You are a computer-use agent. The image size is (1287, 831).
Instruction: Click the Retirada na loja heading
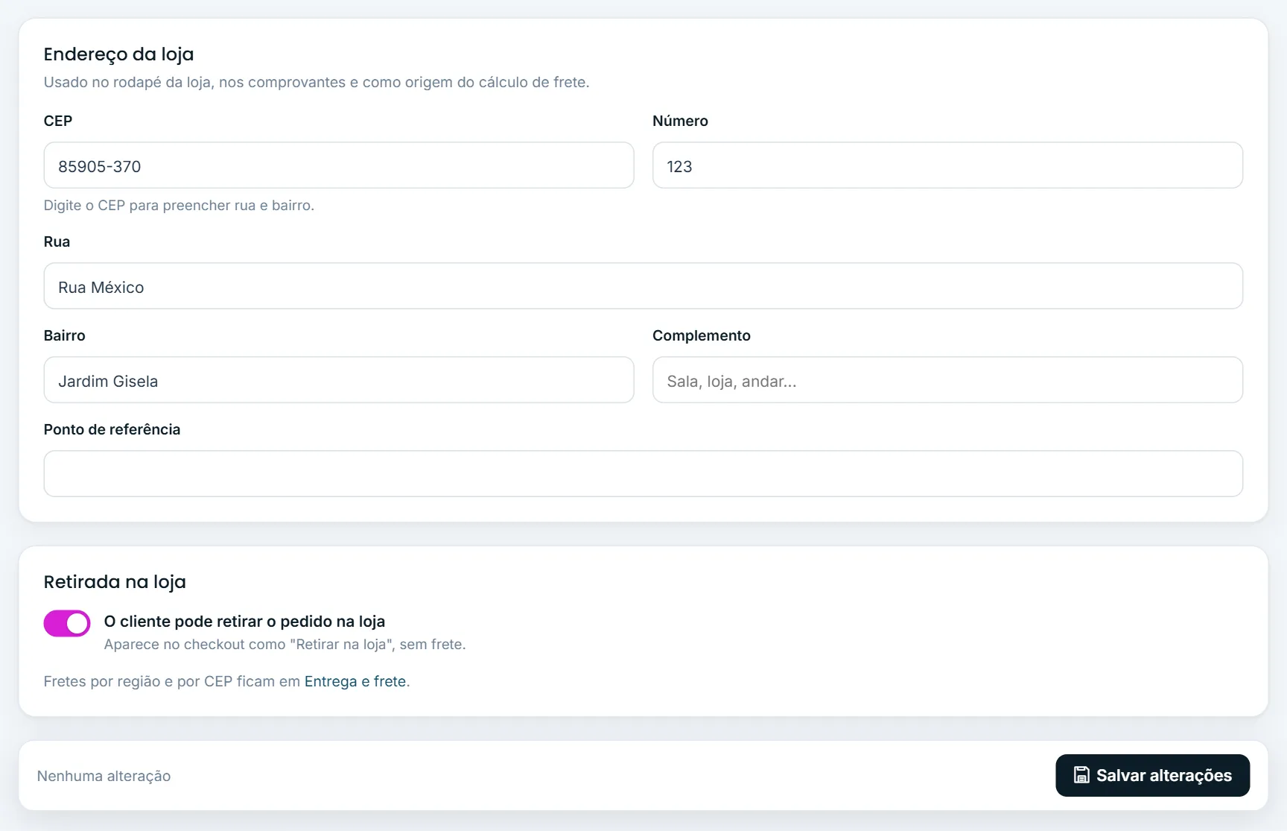pyautogui.click(x=115, y=582)
